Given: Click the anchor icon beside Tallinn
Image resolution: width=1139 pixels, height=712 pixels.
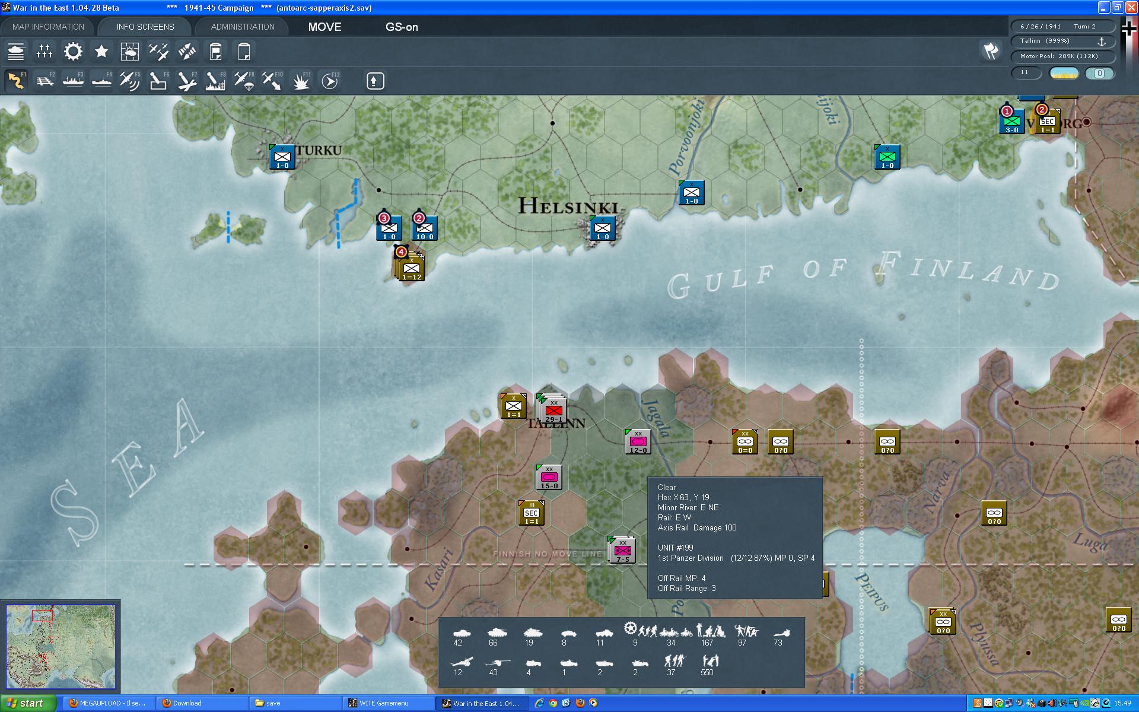Looking at the screenshot, I should pyautogui.click(x=1101, y=42).
